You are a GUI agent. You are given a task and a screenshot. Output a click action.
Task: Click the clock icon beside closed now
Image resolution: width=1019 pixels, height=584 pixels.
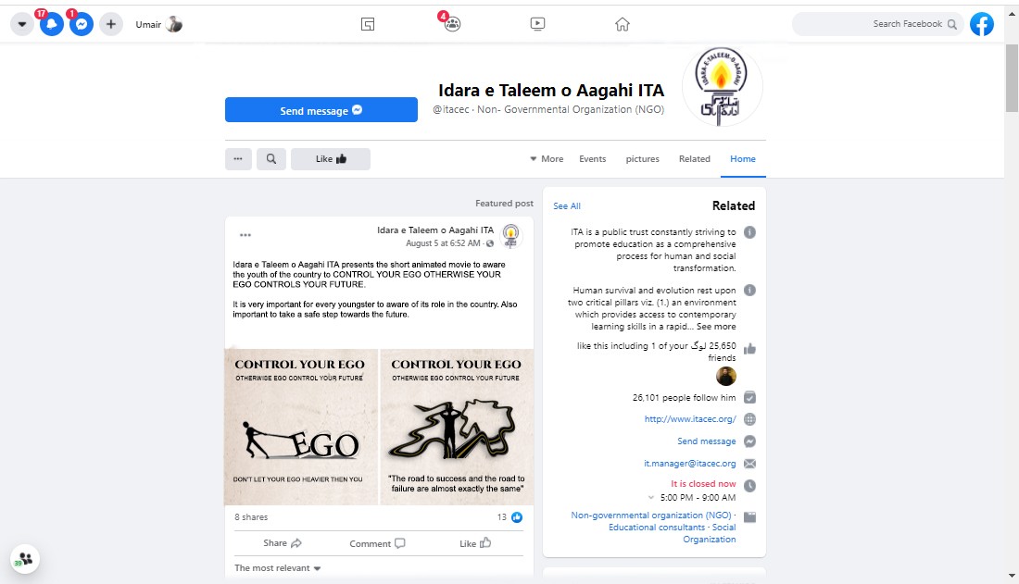tap(749, 485)
